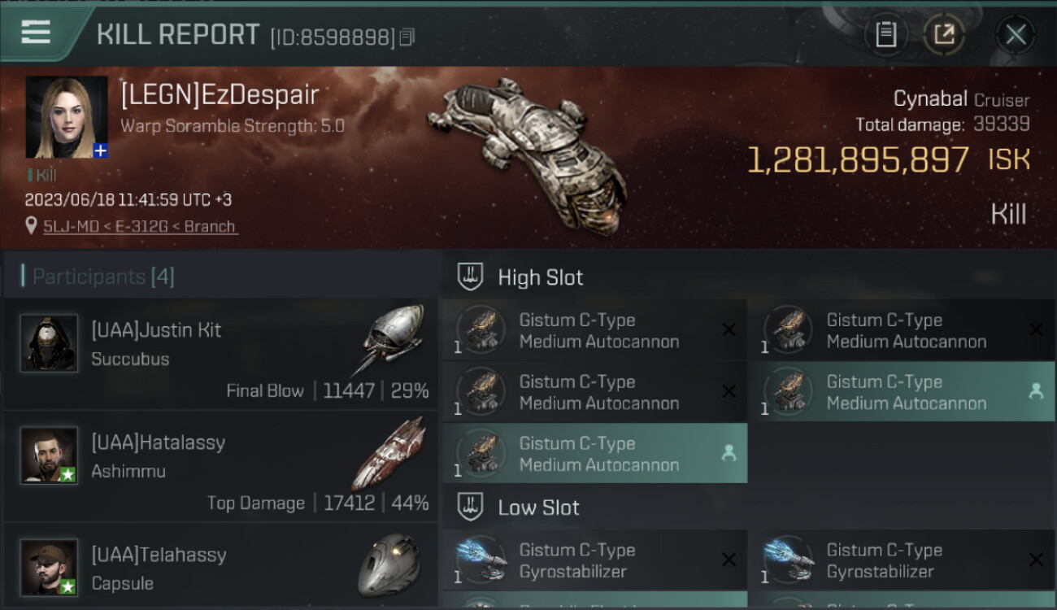Close the kill report panel
Image resolution: width=1057 pixels, height=610 pixels.
click(x=1016, y=34)
